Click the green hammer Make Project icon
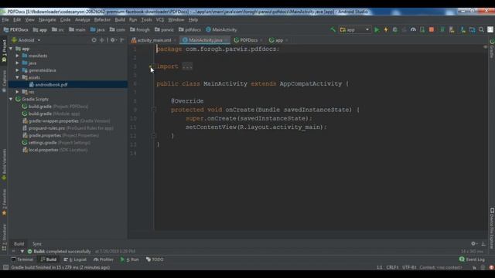 (x=333, y=29)
